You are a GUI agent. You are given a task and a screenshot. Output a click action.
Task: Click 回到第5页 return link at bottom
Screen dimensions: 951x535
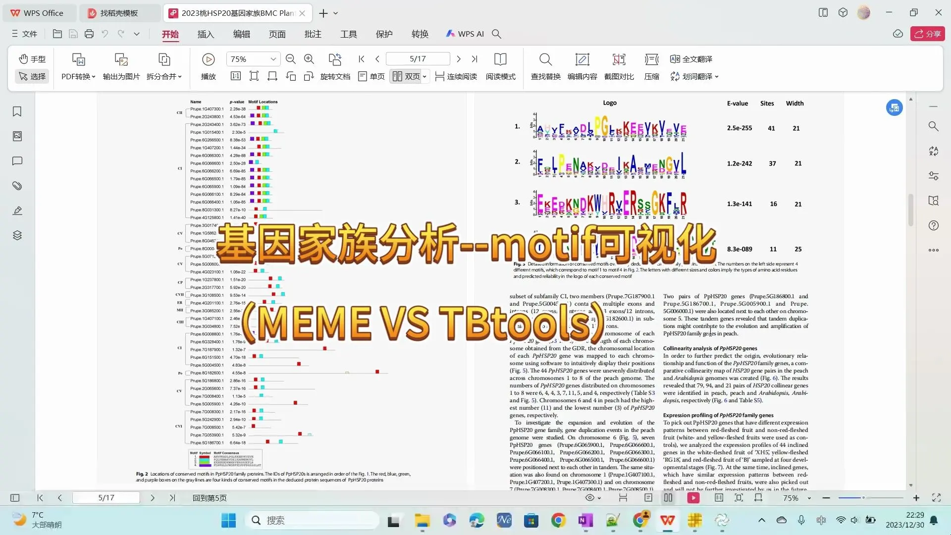pyautogui.click(x=209, y=498)
